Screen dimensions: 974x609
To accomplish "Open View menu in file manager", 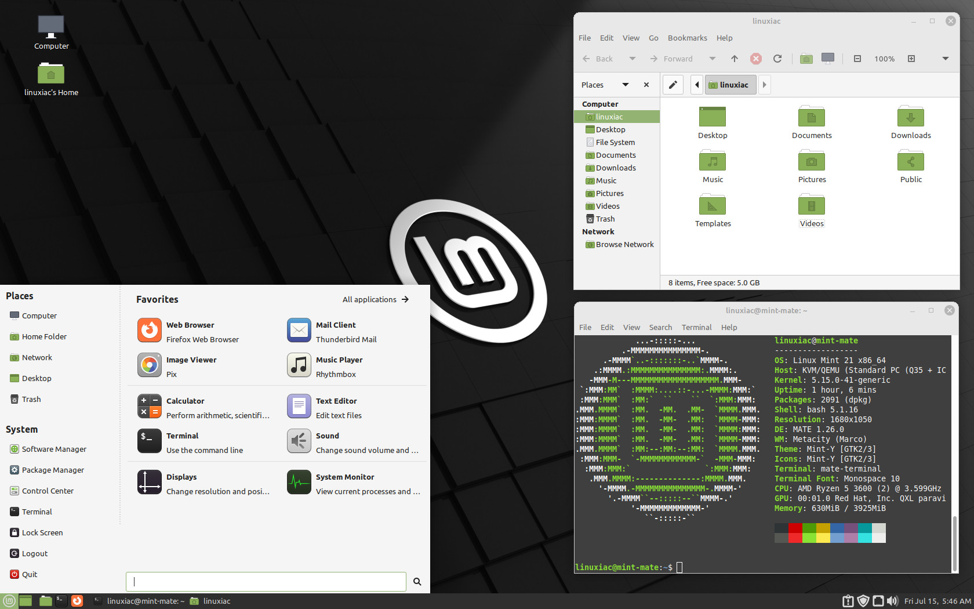I will point(631,38).
